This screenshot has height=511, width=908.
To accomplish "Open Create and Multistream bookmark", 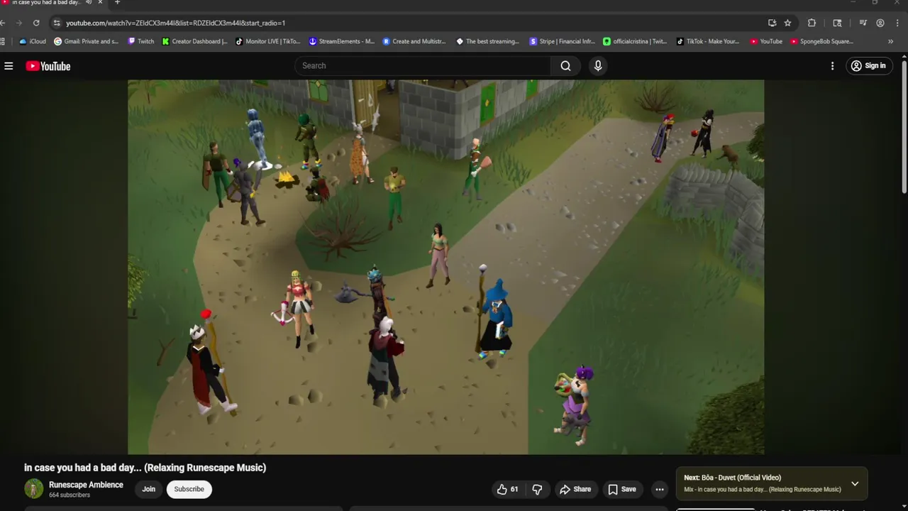I will (414, 41).
